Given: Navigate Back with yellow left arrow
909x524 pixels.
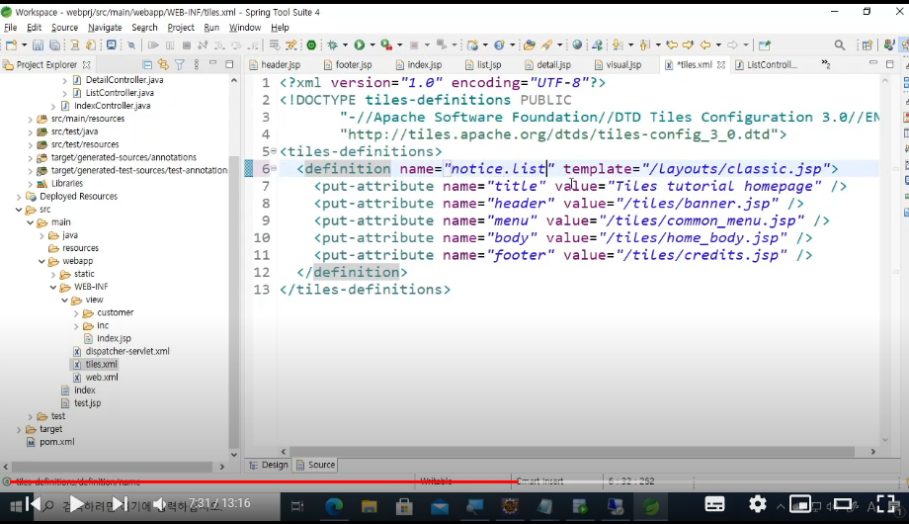Looking at the screenshot, I should tap(704, 45).
